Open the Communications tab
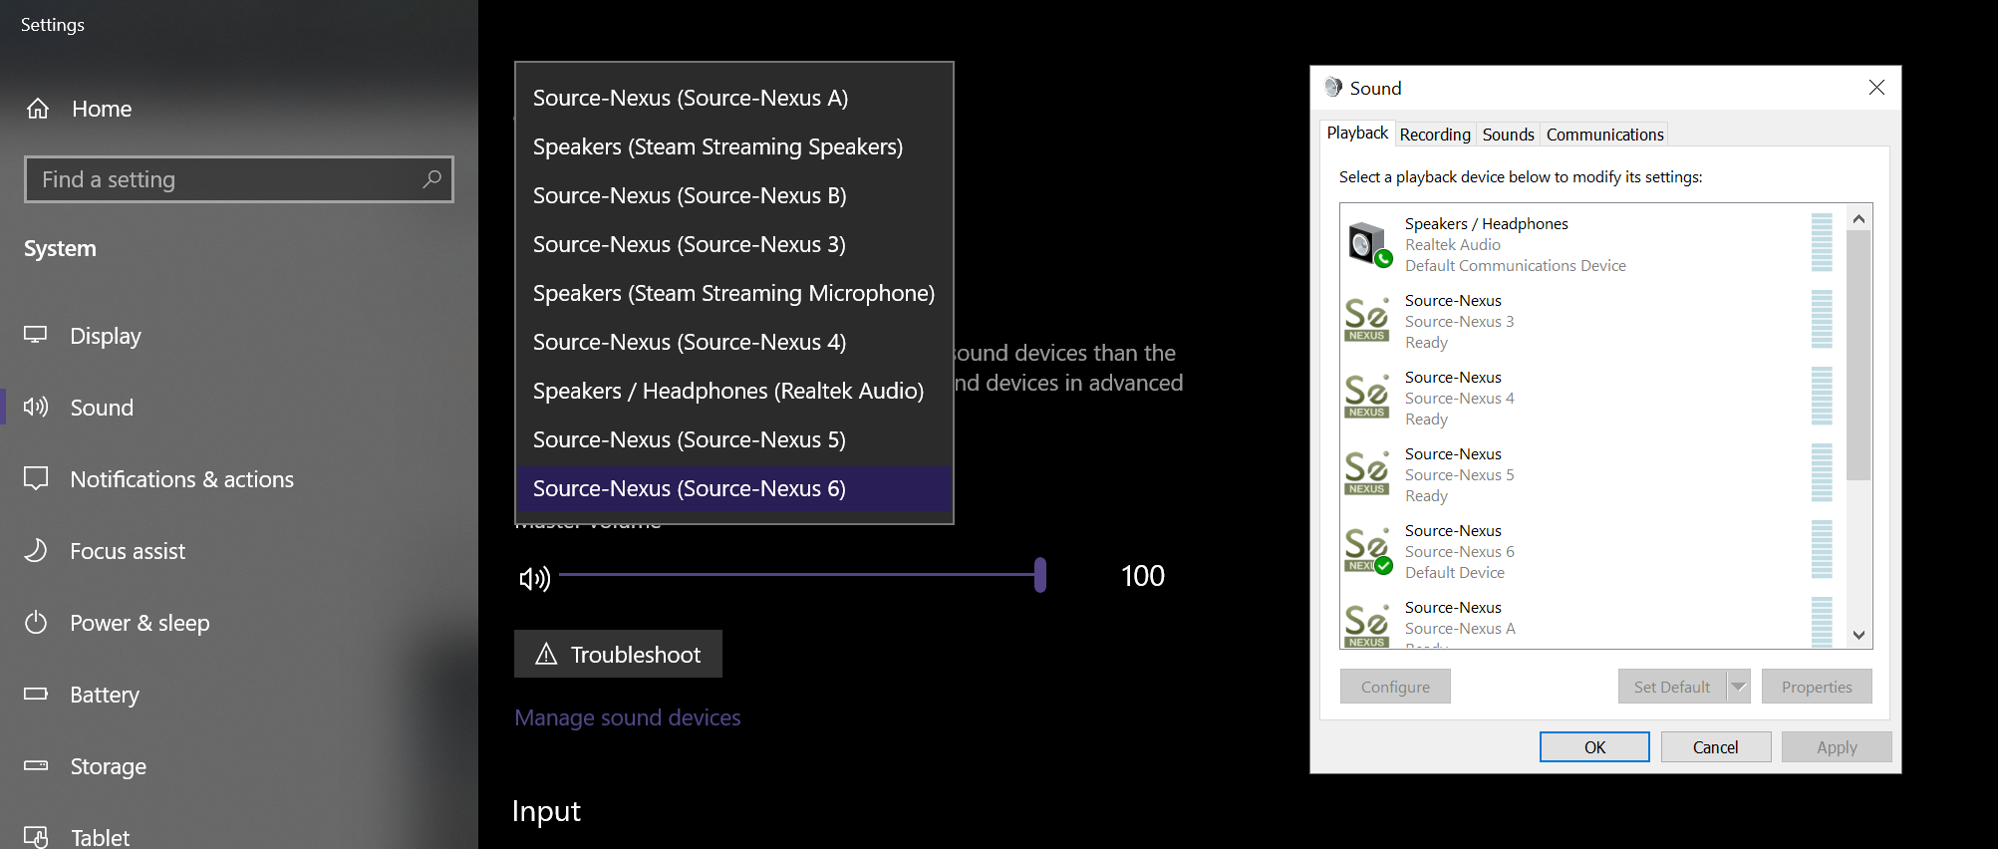The image size is (1998, 849). point(1604,135)
